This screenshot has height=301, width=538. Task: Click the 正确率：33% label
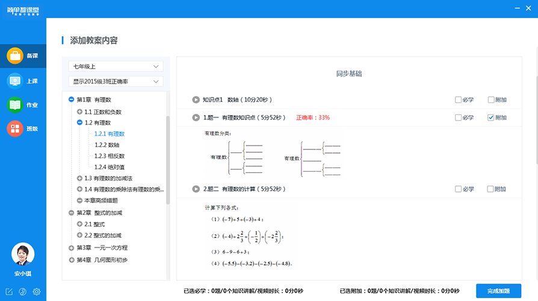(x=313, y=118)
